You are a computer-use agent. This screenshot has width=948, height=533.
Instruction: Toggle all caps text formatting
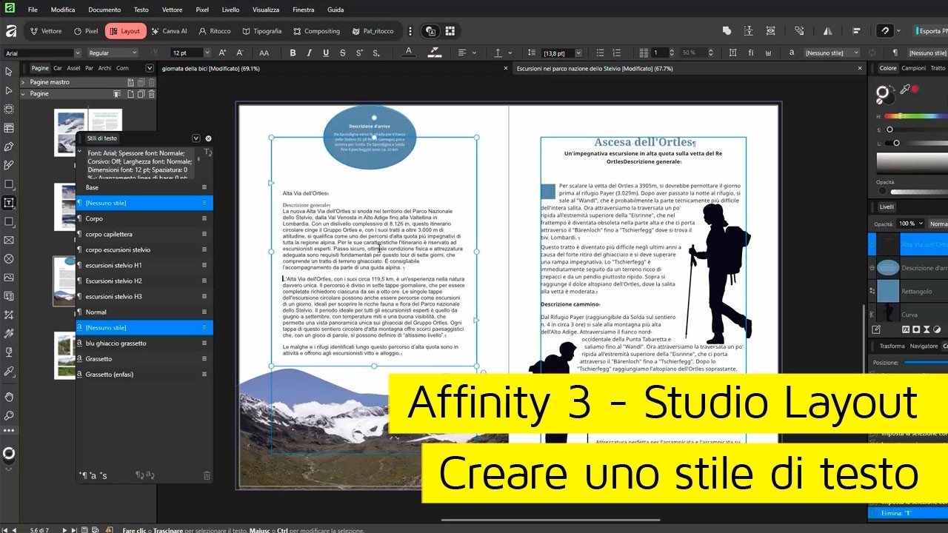click(x=264, y=53)
